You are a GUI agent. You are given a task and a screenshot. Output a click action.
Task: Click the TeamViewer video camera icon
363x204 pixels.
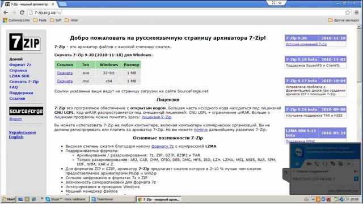(x=309, y=164)
